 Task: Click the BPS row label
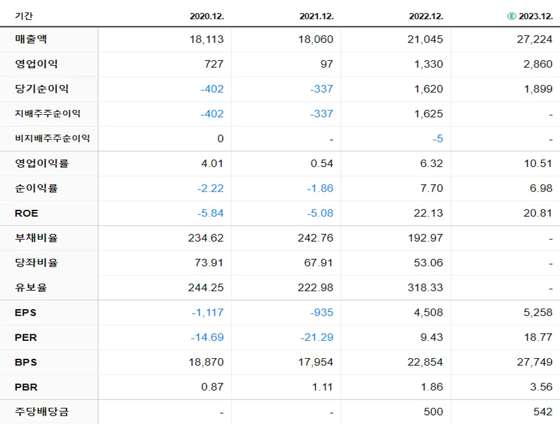click(26, 362)
